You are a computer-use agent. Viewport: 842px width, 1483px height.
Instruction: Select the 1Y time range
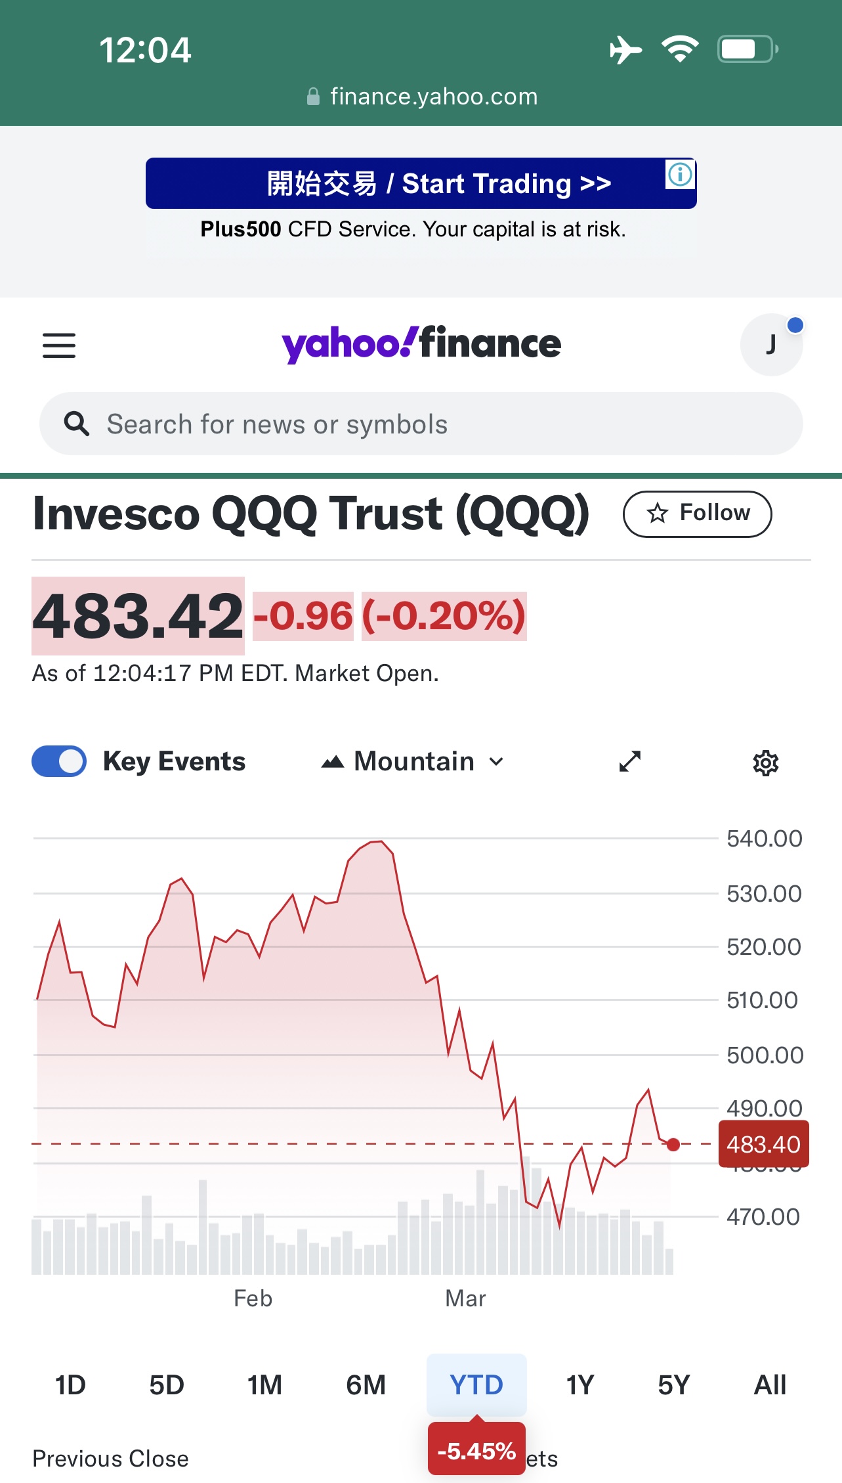(579, 1384)
